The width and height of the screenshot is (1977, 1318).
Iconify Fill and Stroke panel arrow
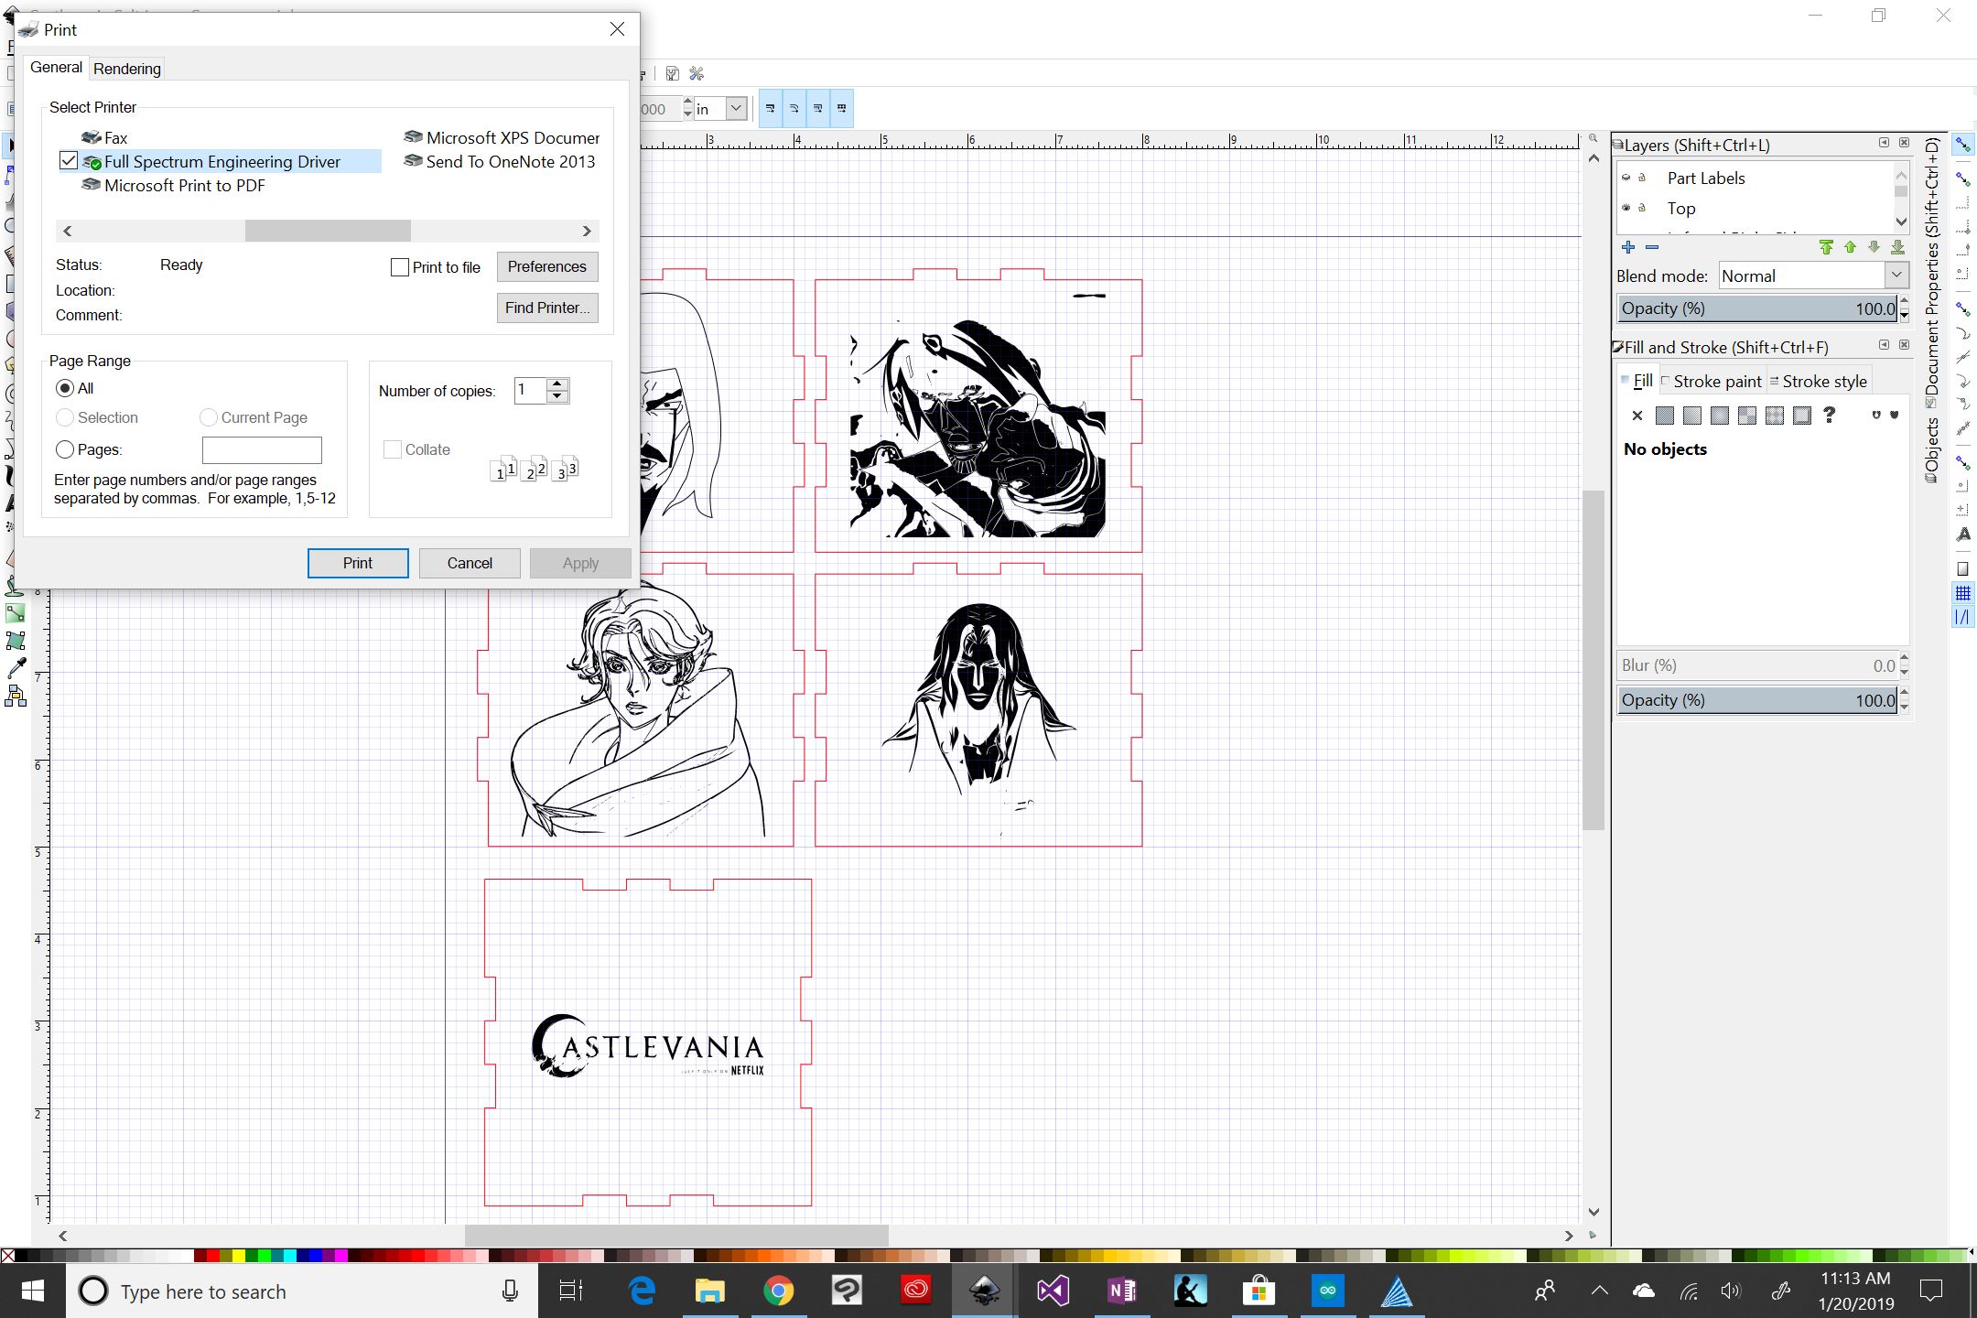1884,345
